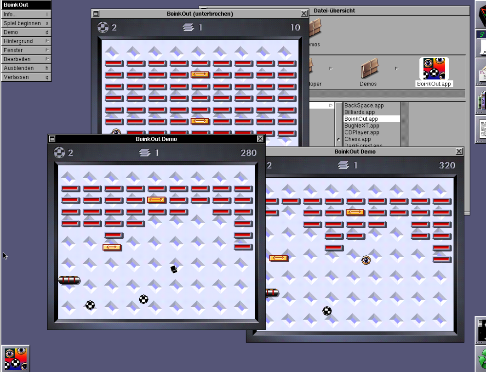This screenshot has height=372, width=486.
Task: Click Verlassen to quit BoinkOut
Action: (26, 77)
